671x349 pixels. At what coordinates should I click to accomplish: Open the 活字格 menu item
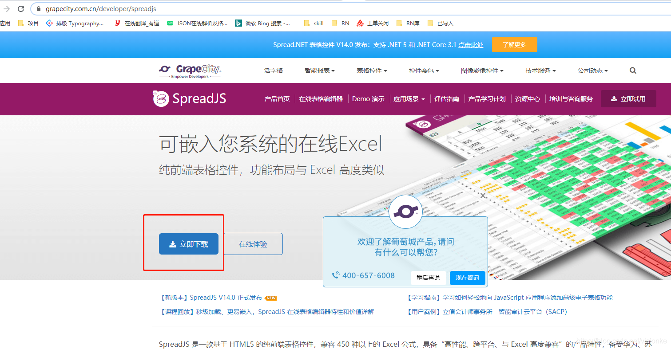point(274,71)
